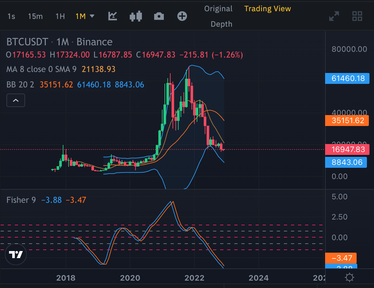Select the 1s timeframe
The image size is (374, 288).
pyautogui.click(x=11, y=16)
